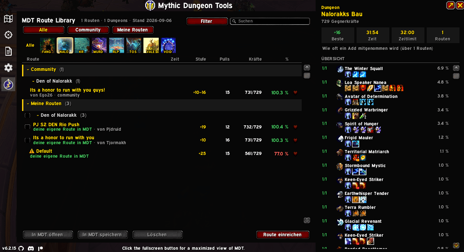Sort by Pulls column header
The height and width of the screenshot is (252, 464).
tap(225, 59)
